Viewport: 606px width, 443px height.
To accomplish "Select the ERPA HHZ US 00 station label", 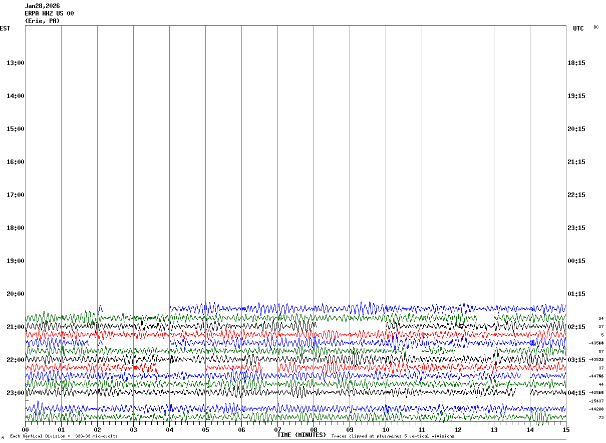I will (49, 13).
